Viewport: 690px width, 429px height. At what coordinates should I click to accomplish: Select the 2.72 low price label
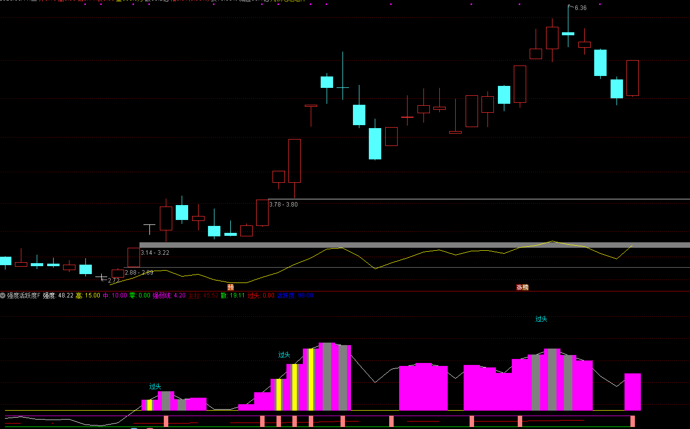113,281
